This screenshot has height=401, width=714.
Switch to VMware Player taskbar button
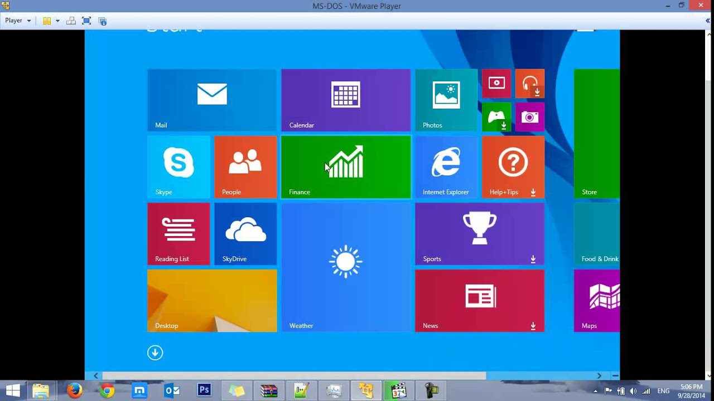click(366, 391)
